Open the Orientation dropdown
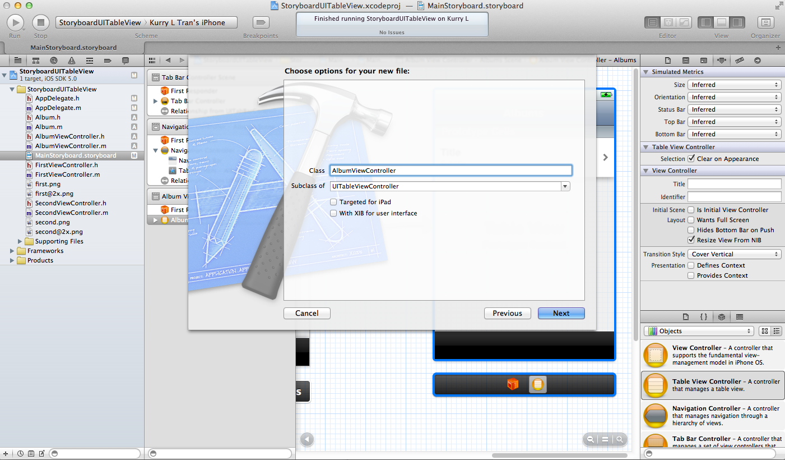Viewport: 785px width, 460px height. point(735,97)
